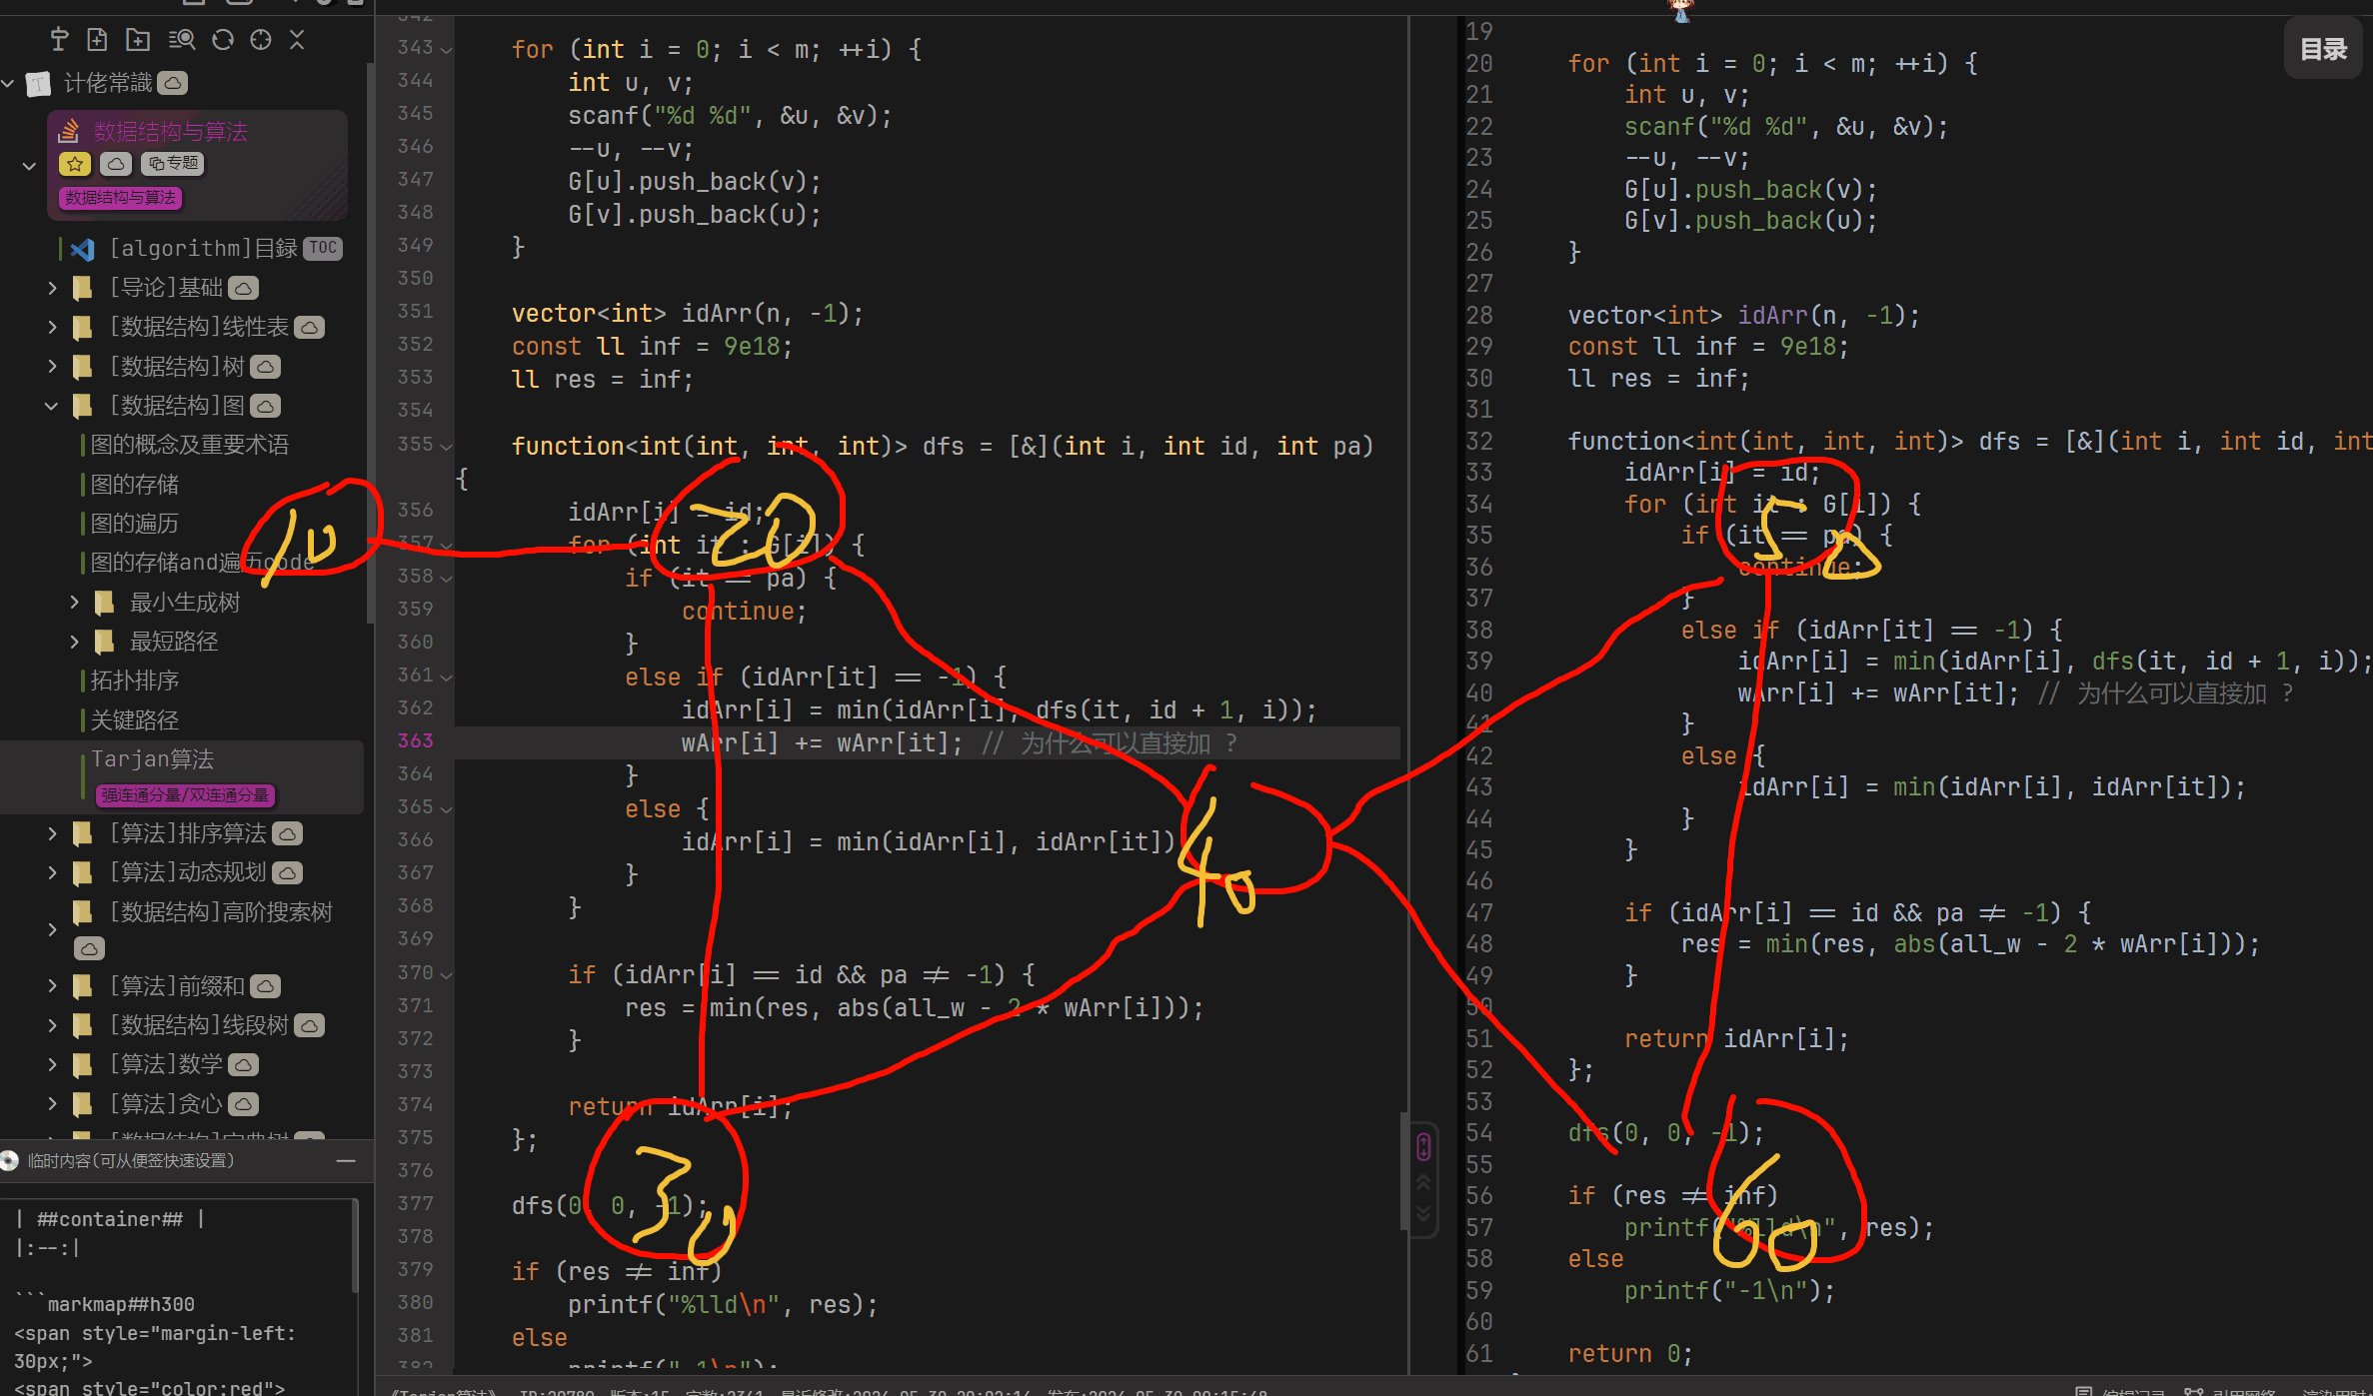Click the TOC badge beside [algorithm]目録

324,248
